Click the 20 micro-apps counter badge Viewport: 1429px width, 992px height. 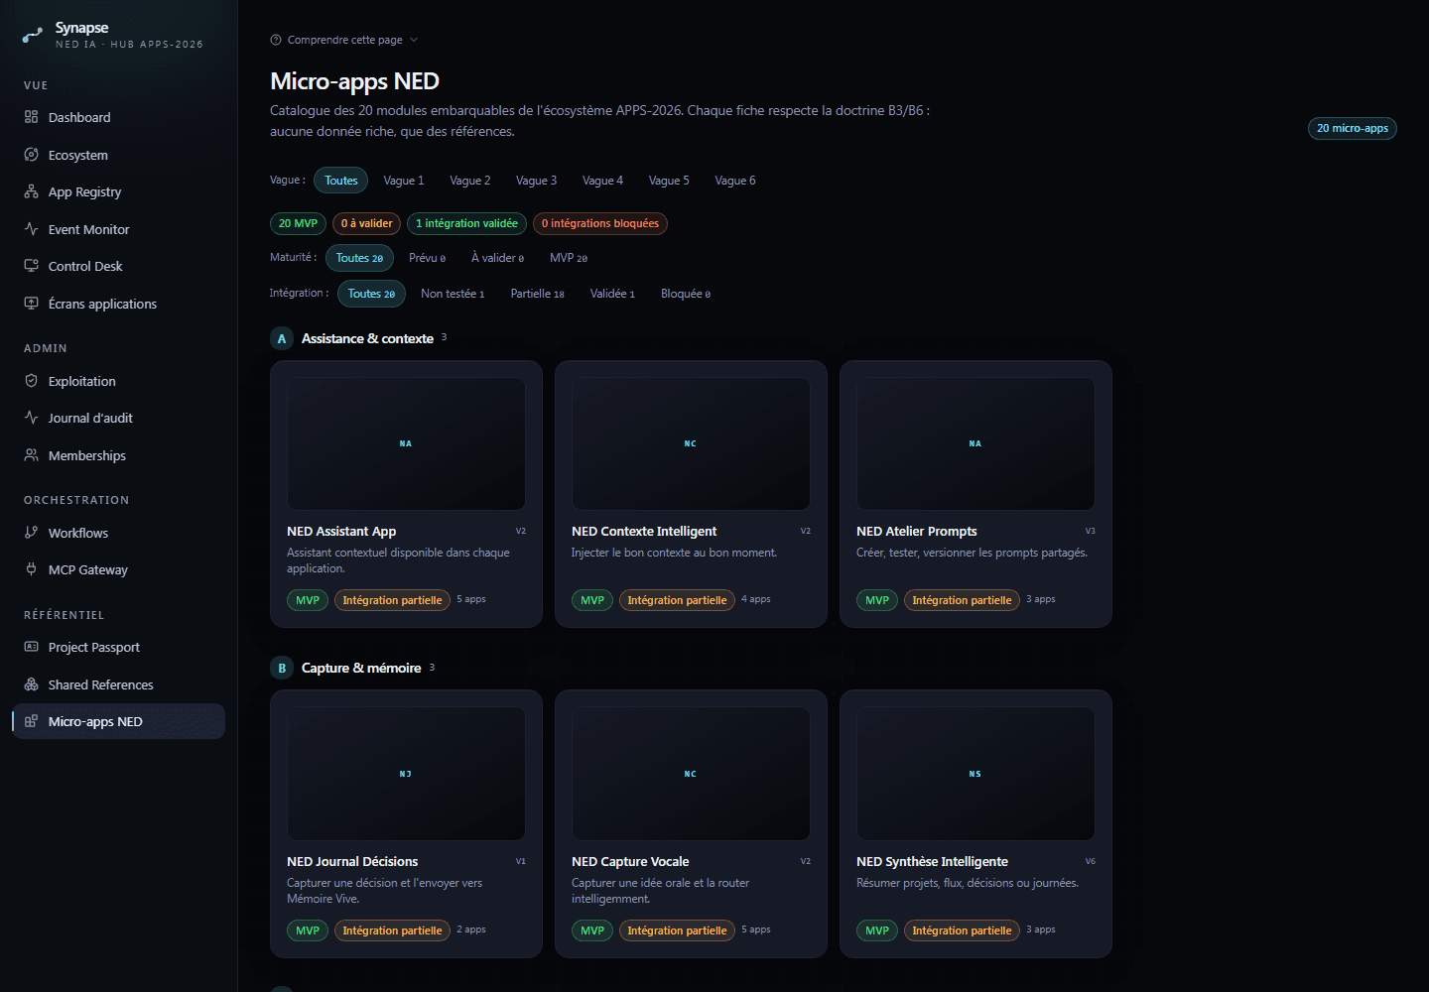point(1352,128)
